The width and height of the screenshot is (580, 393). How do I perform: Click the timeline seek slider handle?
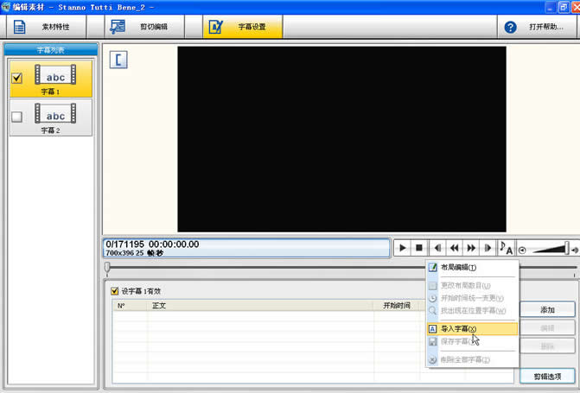107,267
